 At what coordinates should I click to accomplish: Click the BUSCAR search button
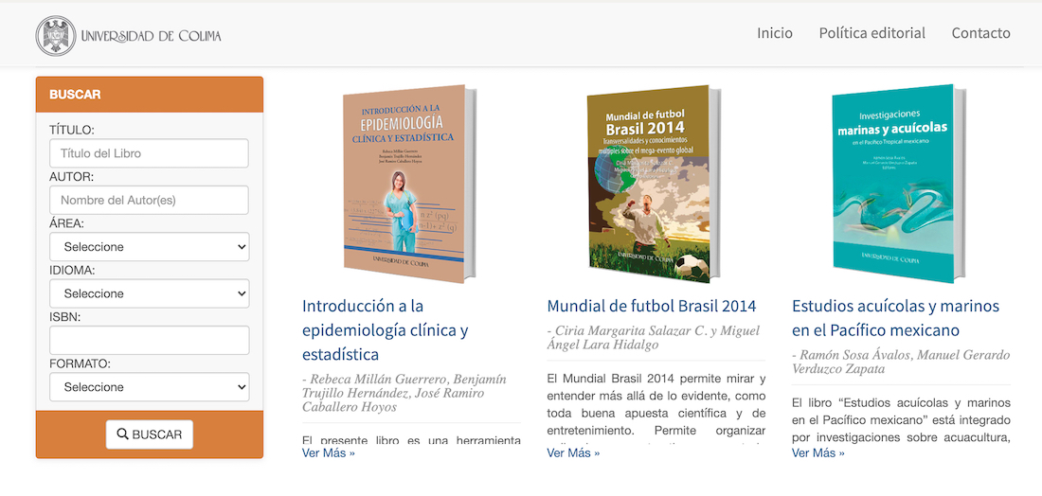pos(150,434)
